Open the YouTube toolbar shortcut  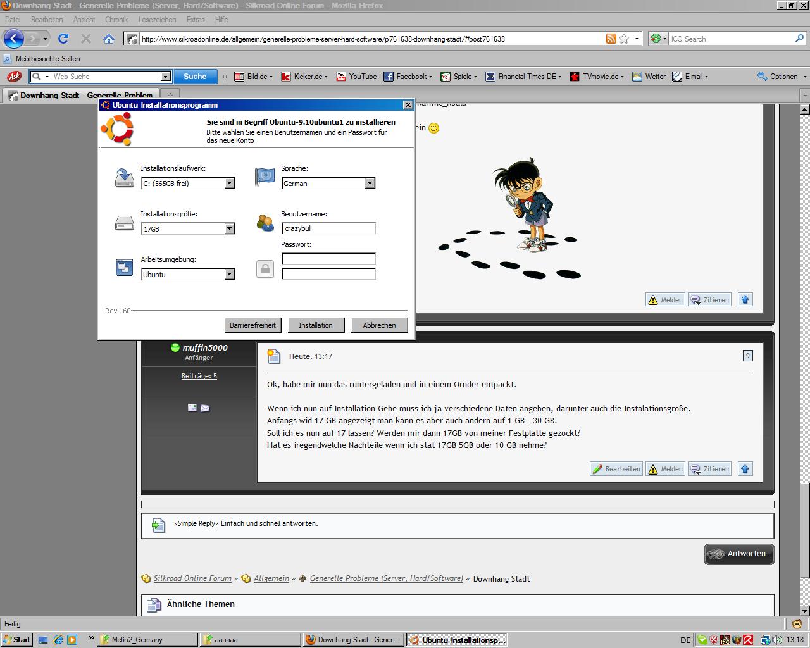pos(356,77)
